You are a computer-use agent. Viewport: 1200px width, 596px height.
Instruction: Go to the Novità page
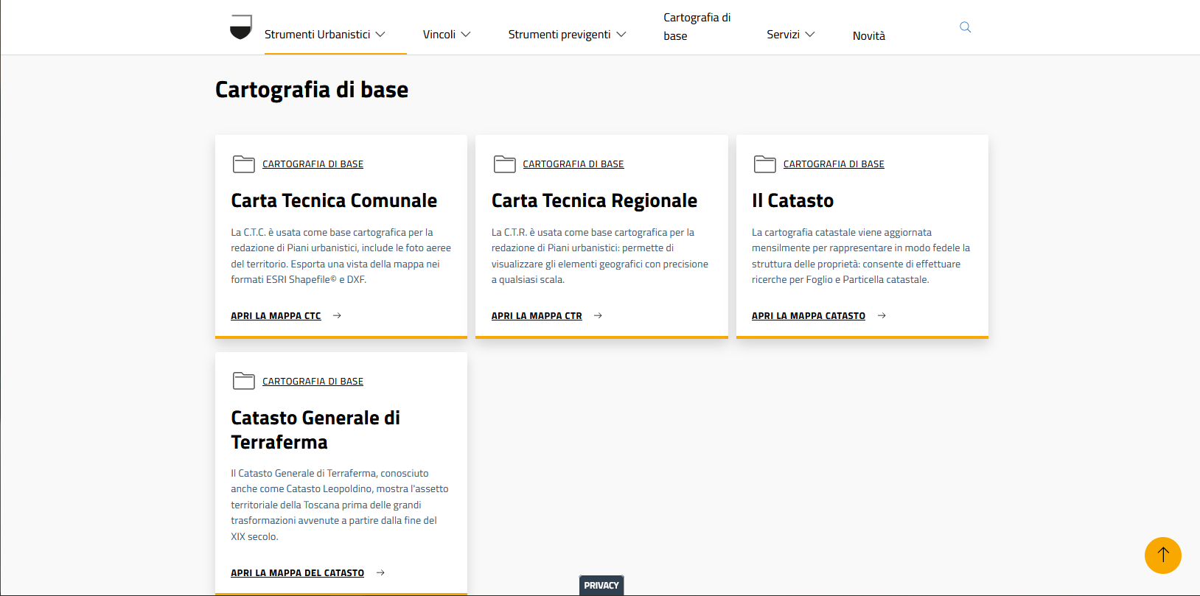point(869,35)
